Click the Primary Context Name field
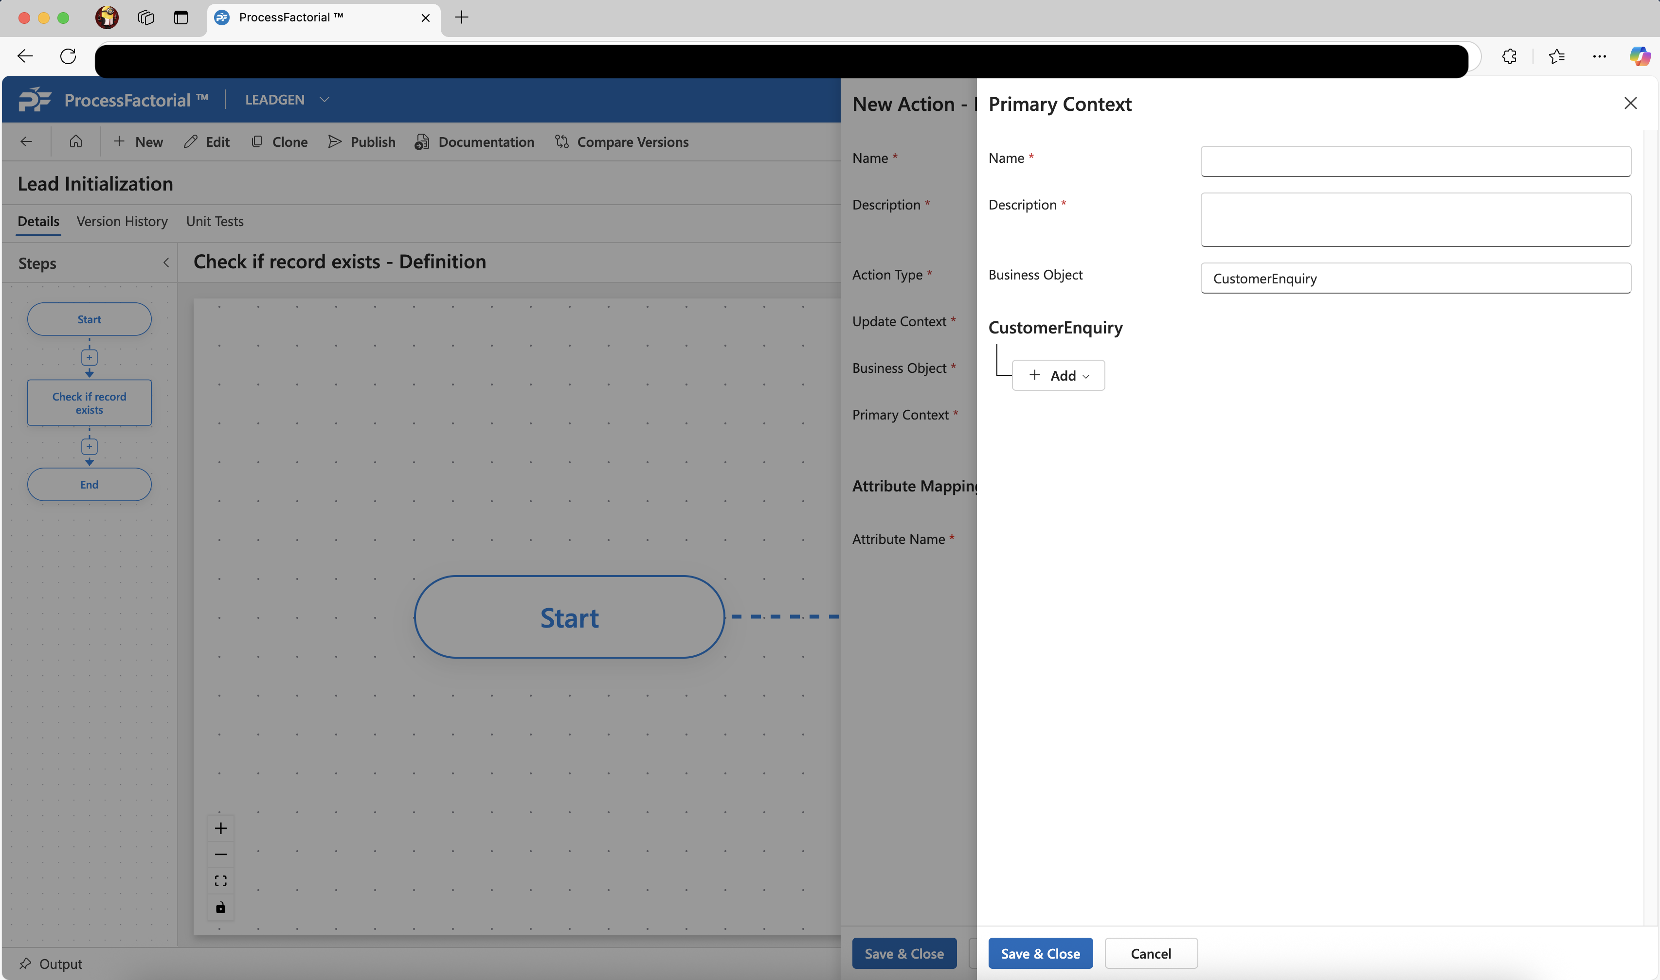 [x=1415, y=161]
